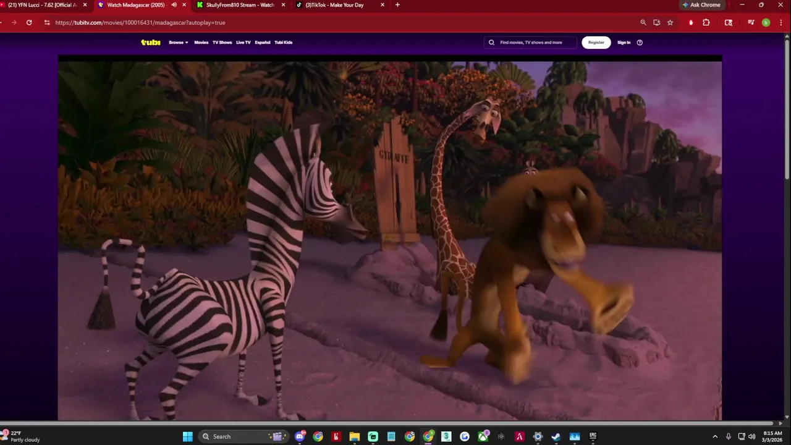Show hidden system tray icons
Screen dimensions: 791x445
pyautogui.click(x=715, y=436)
